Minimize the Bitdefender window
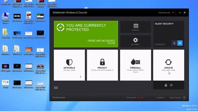The image size is (198, 111). [180, 13]
